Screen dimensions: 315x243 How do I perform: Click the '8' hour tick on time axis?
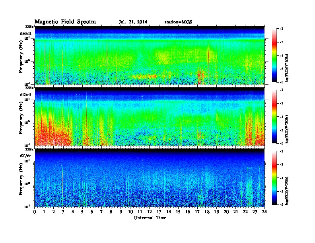point(111,212)
